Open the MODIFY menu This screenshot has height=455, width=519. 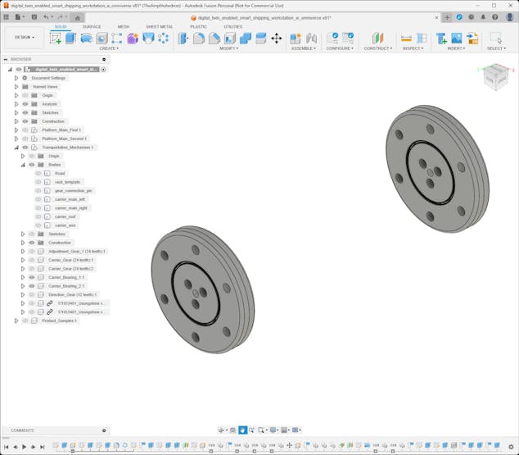tap(229, 48)
